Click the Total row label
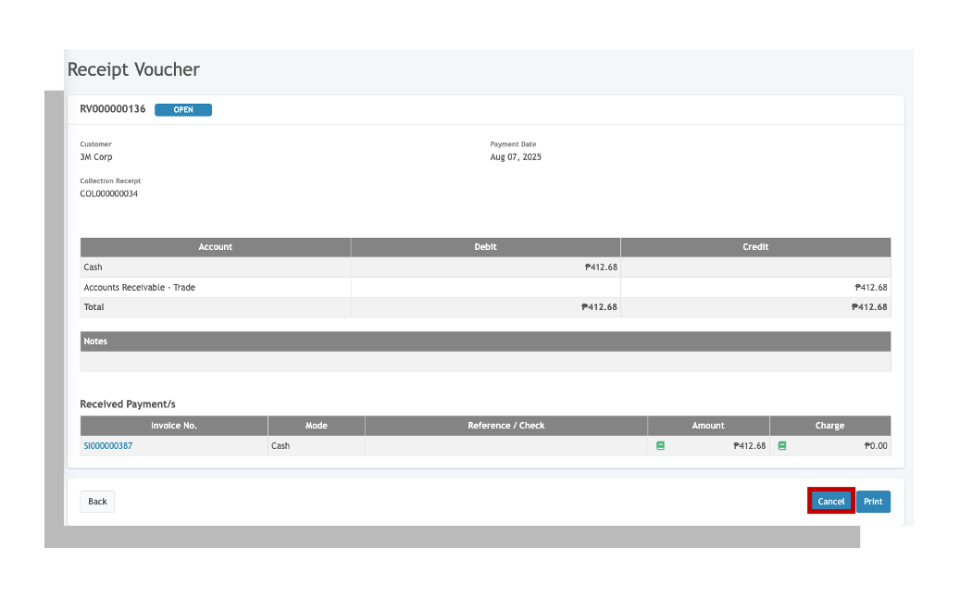 (94, 306)
